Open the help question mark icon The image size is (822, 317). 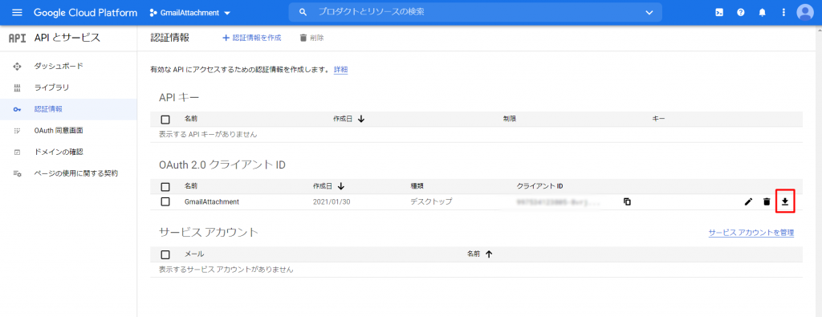coord(741,13)
